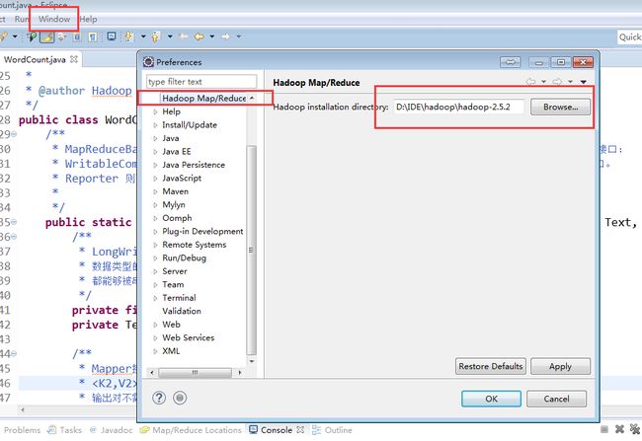Open Forward history dropdown in main toolbar
Viewport: 642px width, 441px height.
tap(239, 37)
